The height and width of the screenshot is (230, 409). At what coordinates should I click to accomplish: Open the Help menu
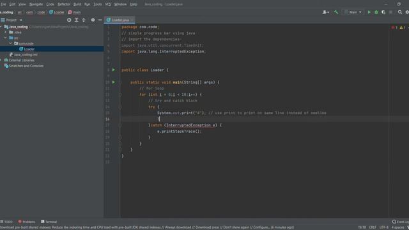(x=134, y=4)
